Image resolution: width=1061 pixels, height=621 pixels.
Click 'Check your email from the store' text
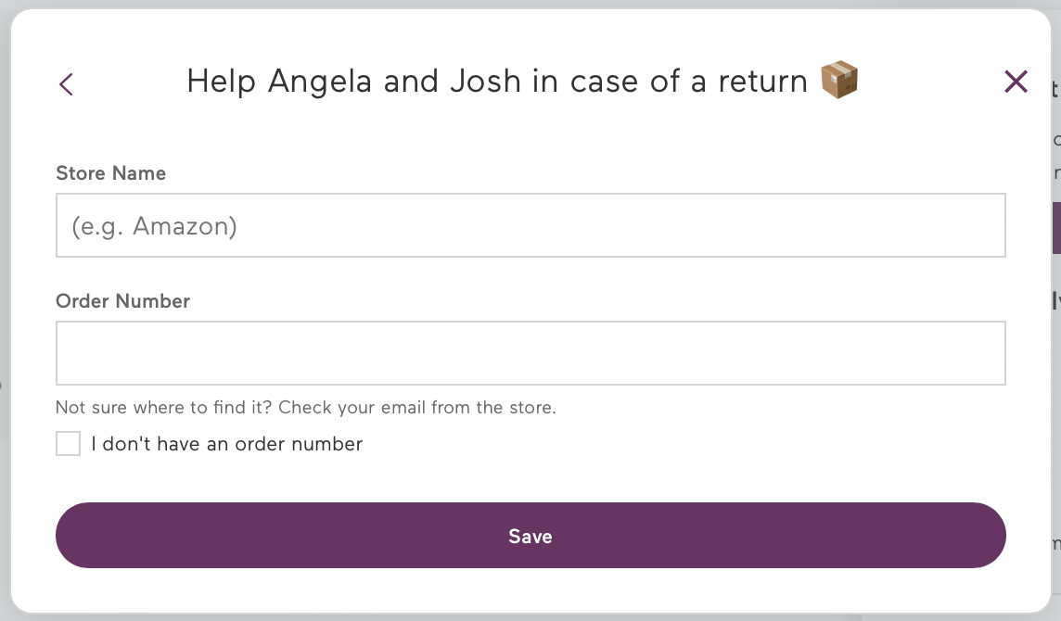(416, 407)
